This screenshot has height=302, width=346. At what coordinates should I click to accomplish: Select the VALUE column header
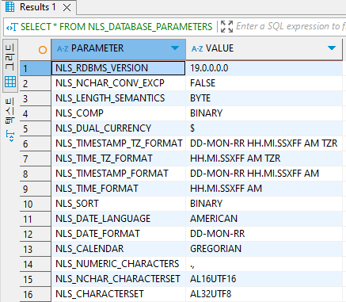tap(264, 49)
